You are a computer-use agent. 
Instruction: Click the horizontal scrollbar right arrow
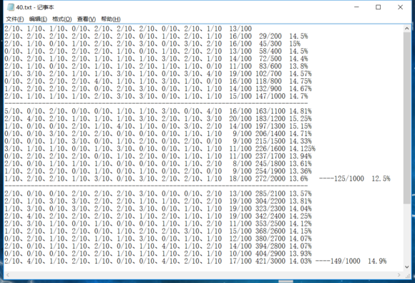399,275
